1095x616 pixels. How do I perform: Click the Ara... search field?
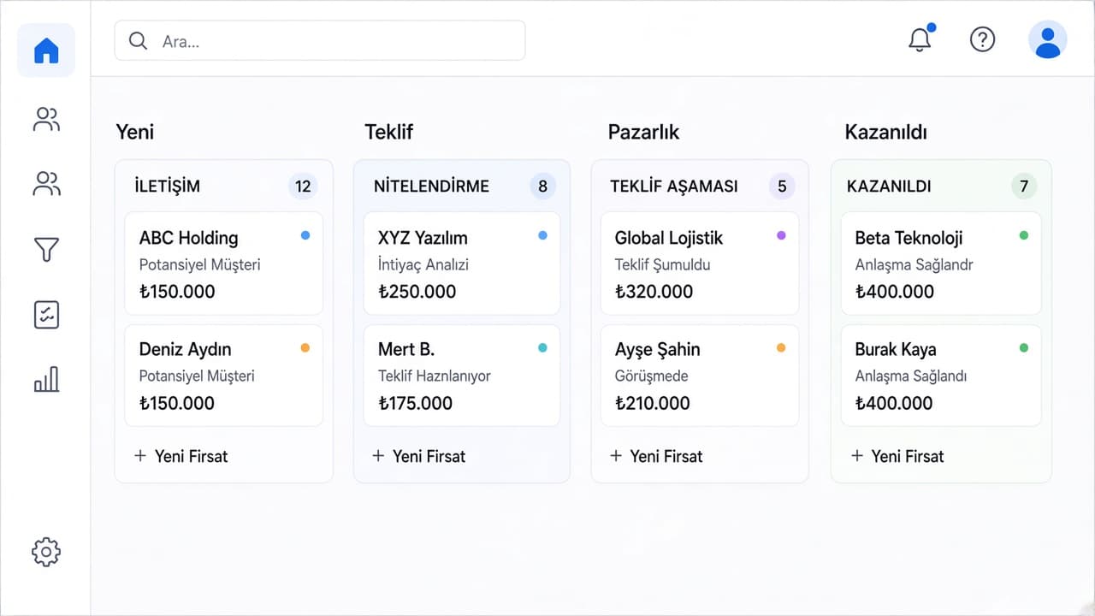[320, 40]
